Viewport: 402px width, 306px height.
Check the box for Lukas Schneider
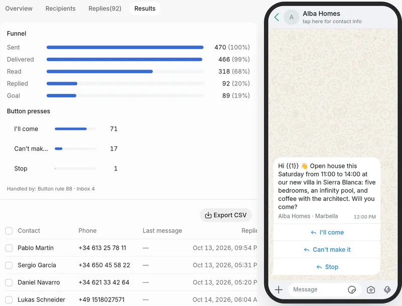tap(9, 299)
